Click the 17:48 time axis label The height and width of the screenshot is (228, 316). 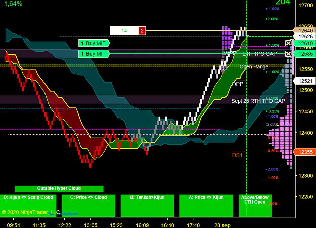(193, 225)
